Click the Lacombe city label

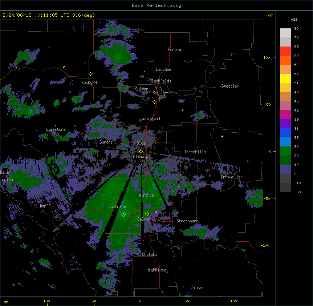163,69
